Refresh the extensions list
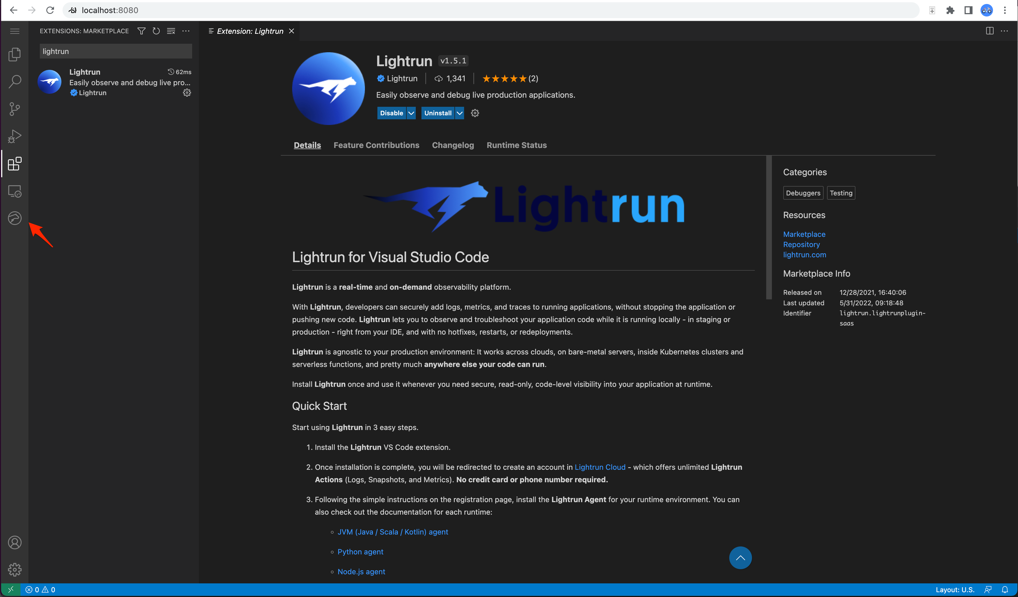The image size is (1018, 597). point(156,31)
